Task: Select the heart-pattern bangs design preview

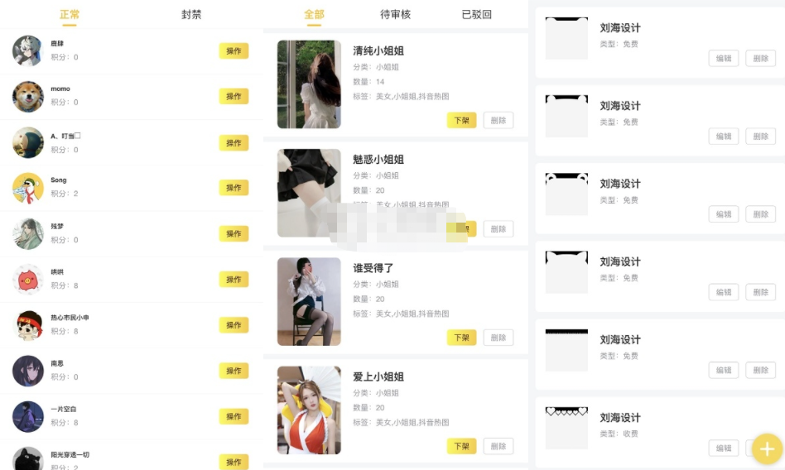Action: tap(566, 428)
